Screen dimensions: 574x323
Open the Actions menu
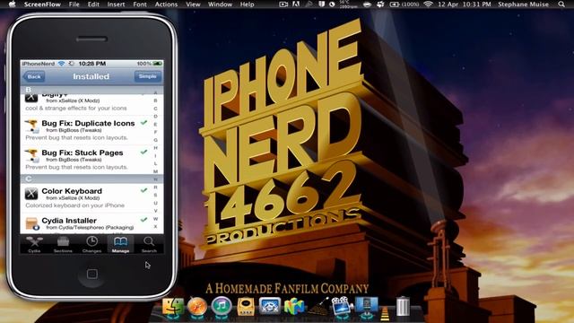(x=166, y=4)
